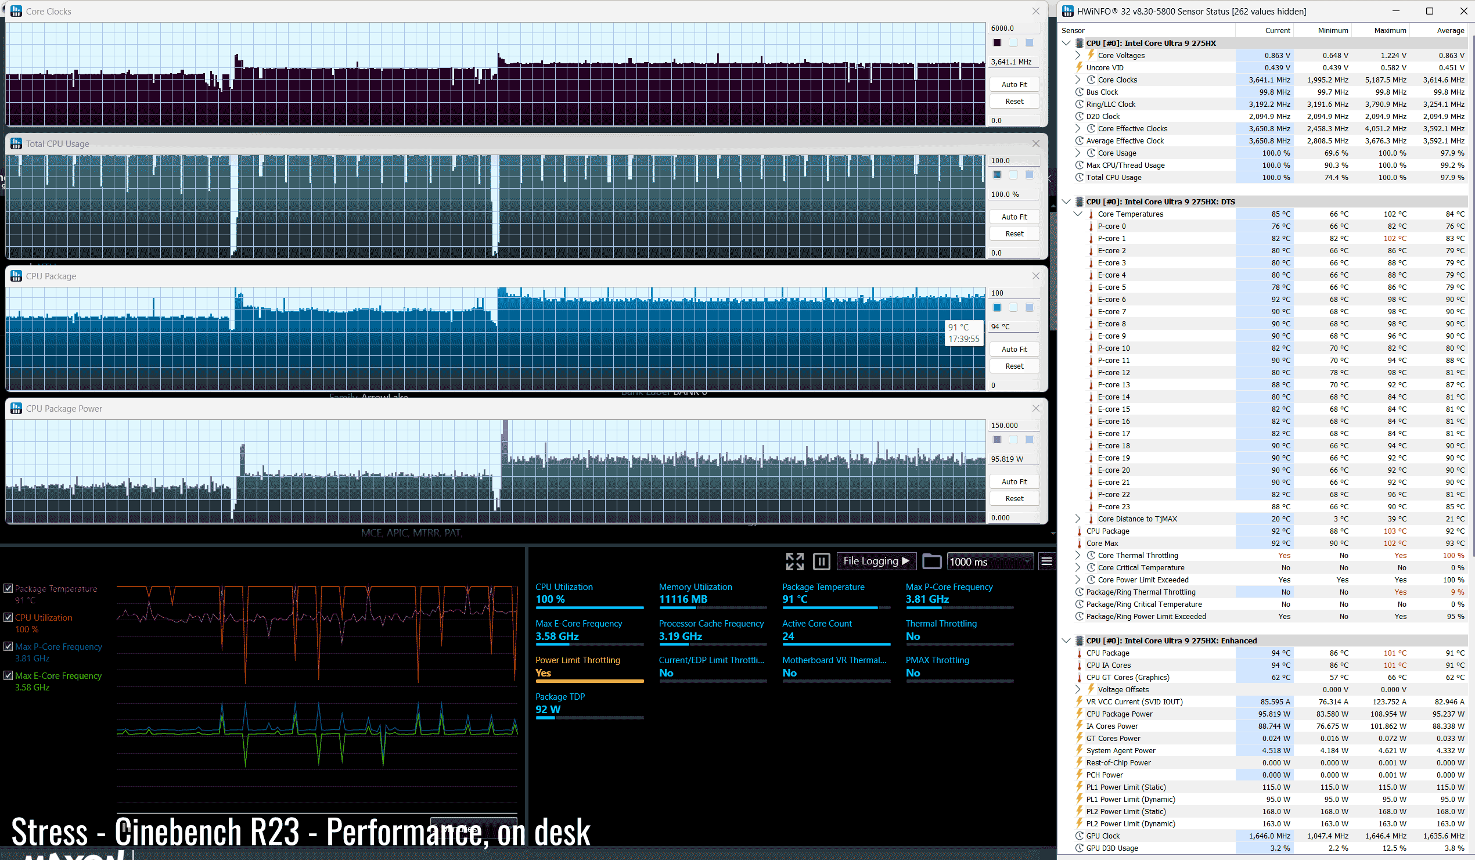Viewport: 1475px width, 860px height.
Task: Click the Maximum column header
Action: 1390,30
